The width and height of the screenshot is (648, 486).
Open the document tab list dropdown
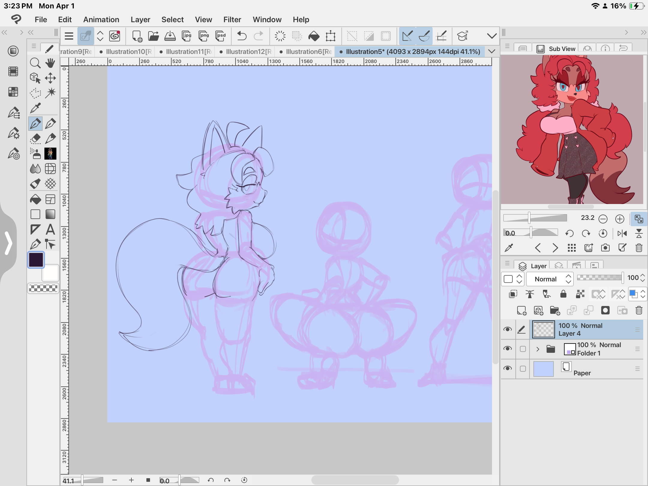point(492,51)
